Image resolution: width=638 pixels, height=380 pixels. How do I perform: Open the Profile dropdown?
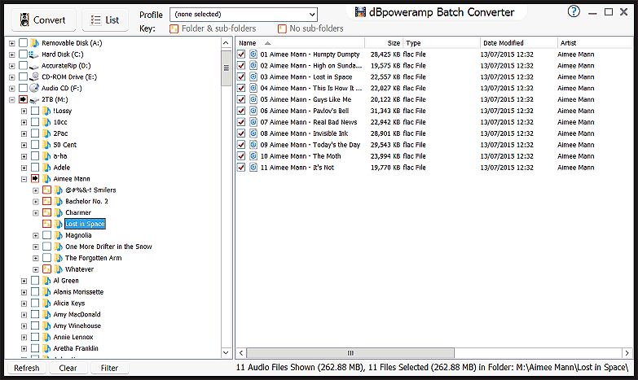244,14
